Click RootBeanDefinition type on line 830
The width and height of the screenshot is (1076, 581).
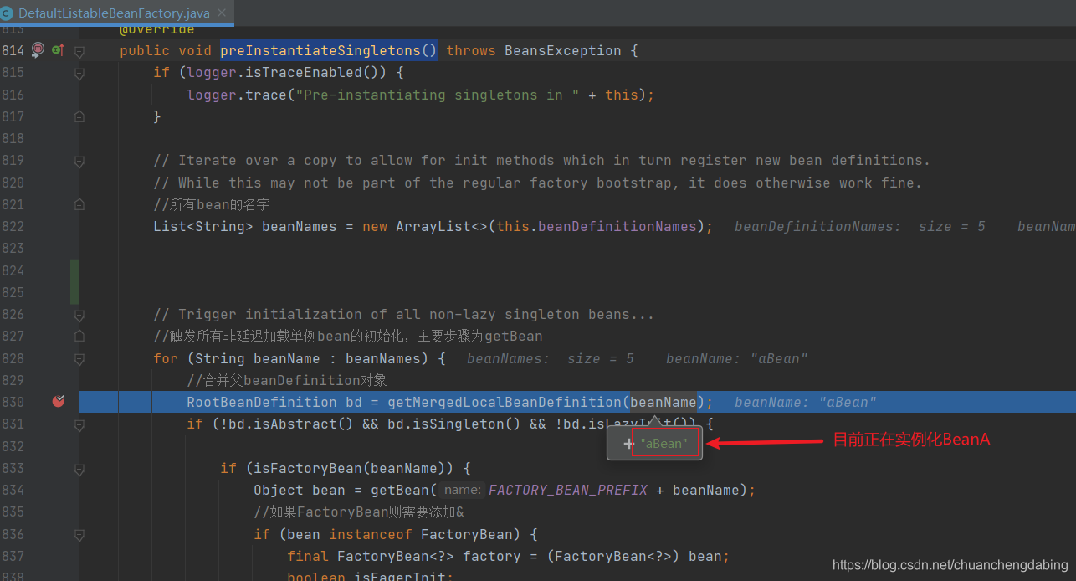pyautogui.click(x=262, y=402)
